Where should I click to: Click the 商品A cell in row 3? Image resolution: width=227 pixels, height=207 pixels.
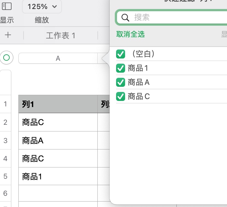[58, 140]
